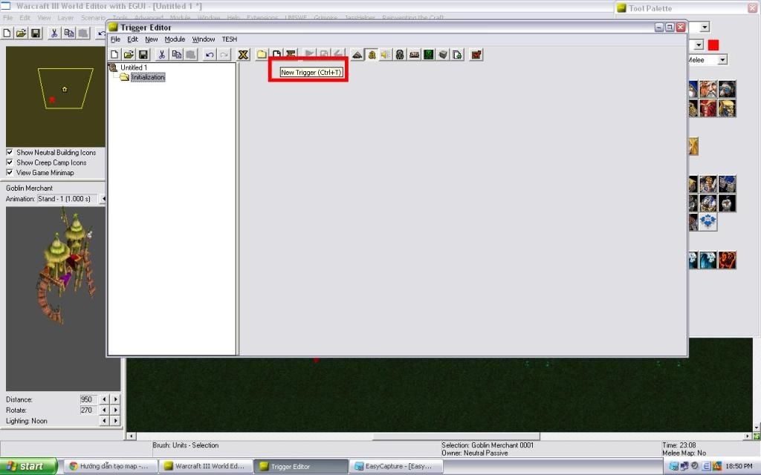Select Initialization category in trigger tree
The width and height of the screenshot is (761, 475).
pyautogui.click(x=148, y=77)
